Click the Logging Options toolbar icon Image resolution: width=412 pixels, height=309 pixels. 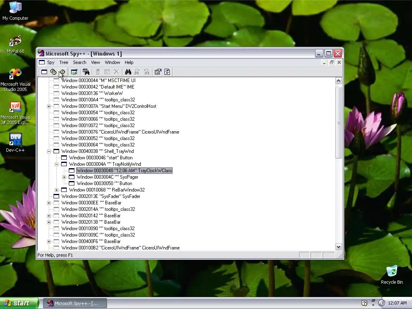pyautogui.click(x=107, y=72)
